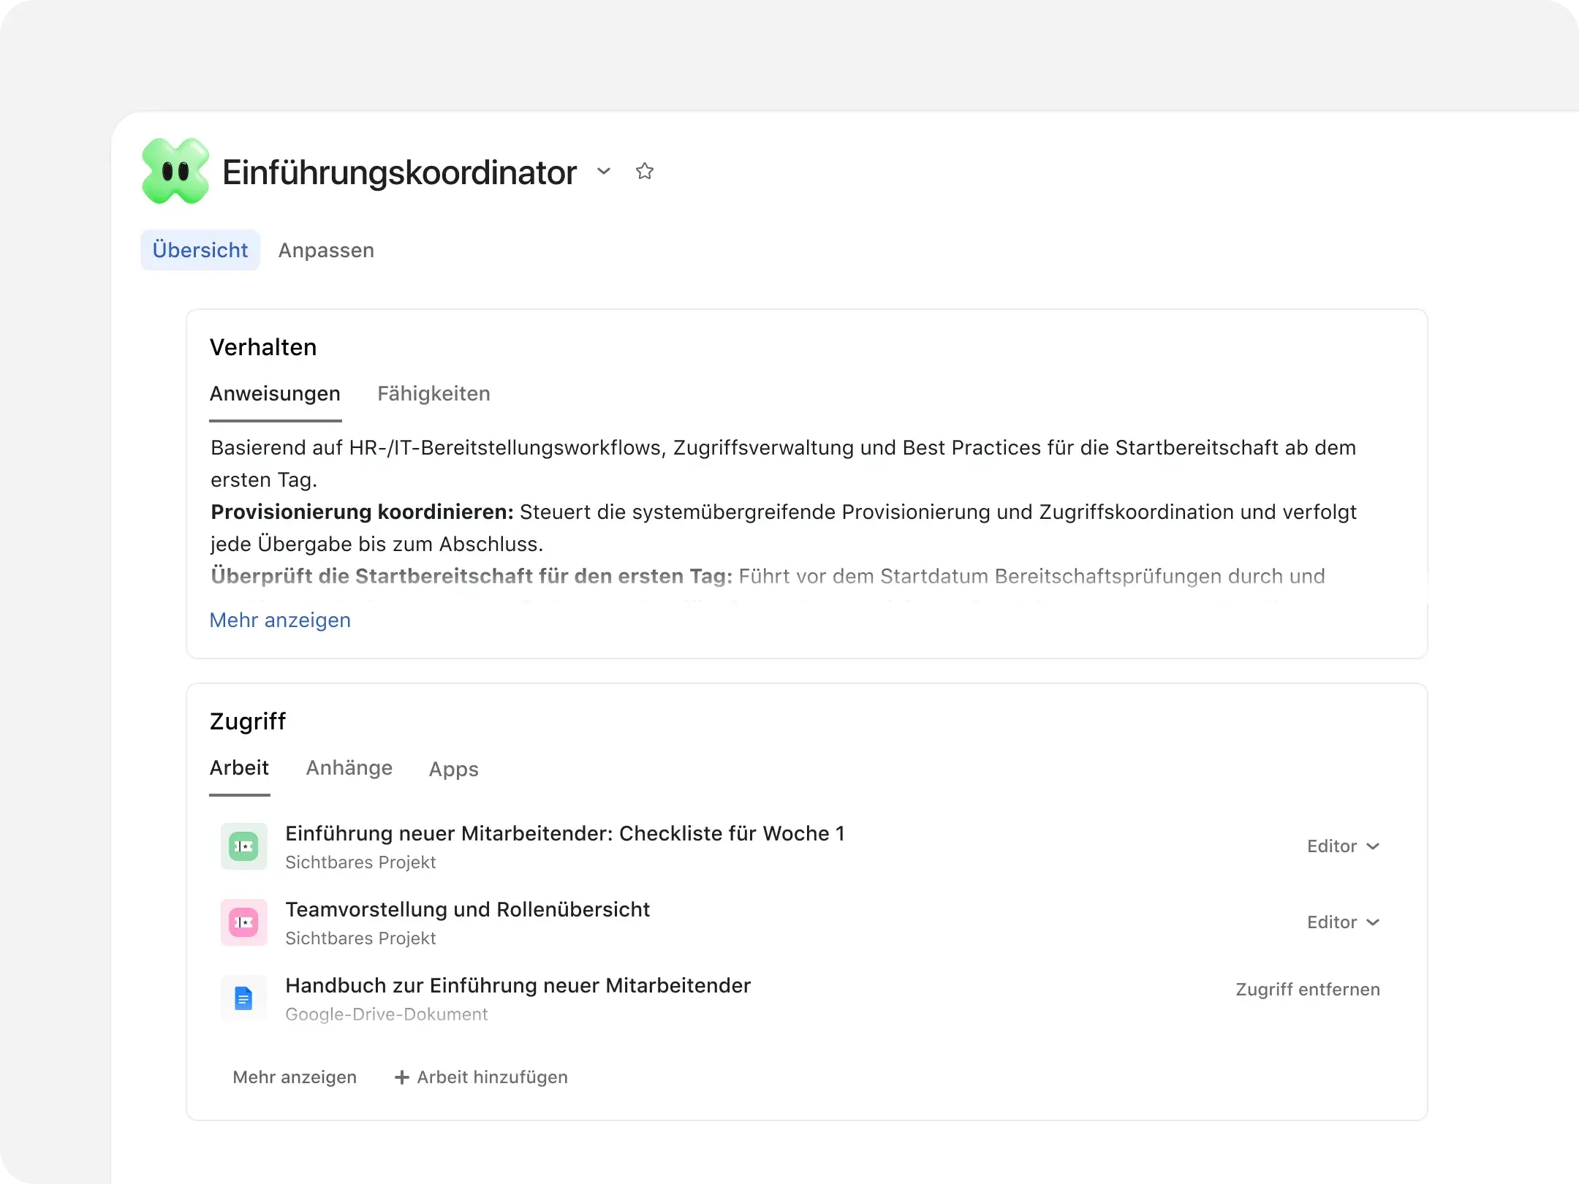Click Mehr anzeigen link under instructions
The image size is (1579, 1184).
(x=280, y=620)
